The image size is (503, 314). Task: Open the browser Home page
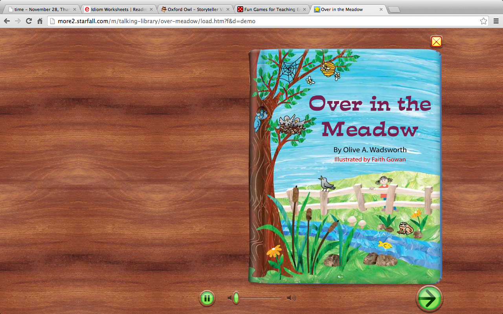[40, 21]
